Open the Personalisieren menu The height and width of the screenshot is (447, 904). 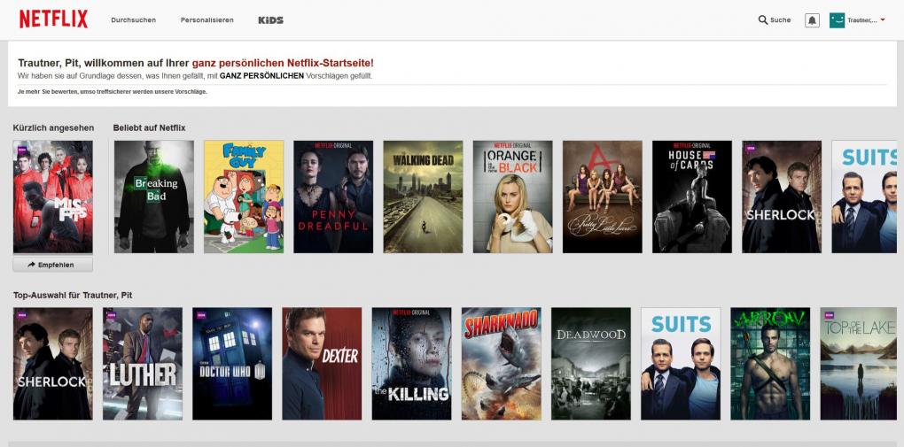pyautogui.click(x=207, y=19)
